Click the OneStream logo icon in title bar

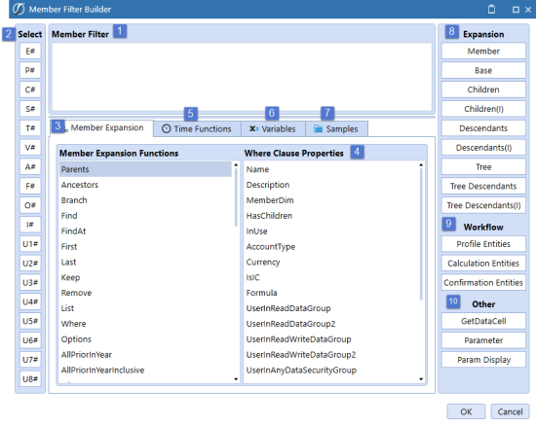[19, 9]
